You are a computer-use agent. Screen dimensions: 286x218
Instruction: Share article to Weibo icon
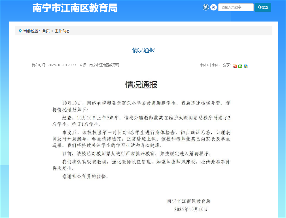(235, 67)
